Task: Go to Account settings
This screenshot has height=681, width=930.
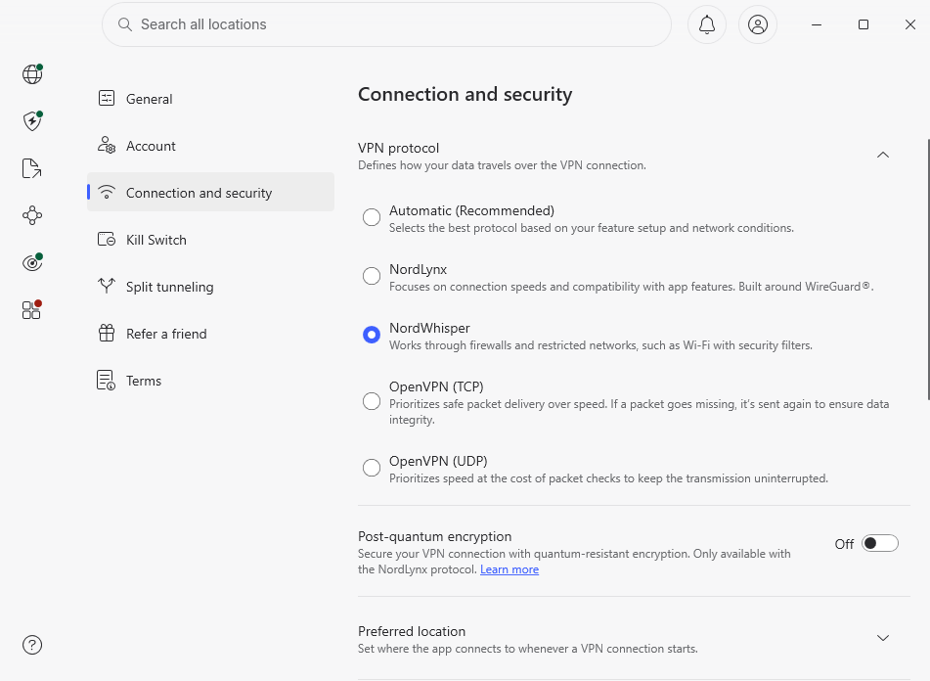Action: [x=210, y=146]
